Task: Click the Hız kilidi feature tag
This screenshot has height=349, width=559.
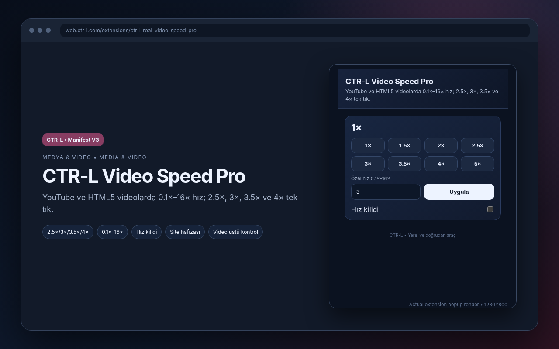Action: [146, 232]
